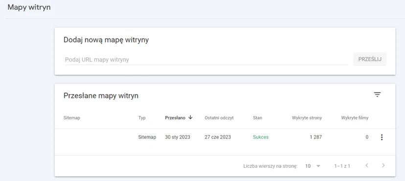
Task: Go to the next page of results
Action: [x=383, y=165]
